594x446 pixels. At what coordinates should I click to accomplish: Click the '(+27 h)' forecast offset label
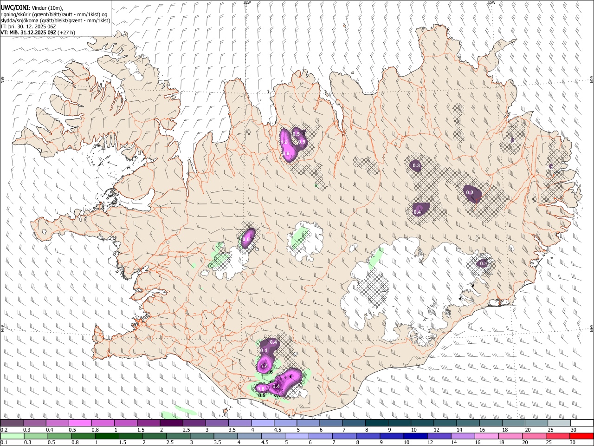tap(67, 33)
